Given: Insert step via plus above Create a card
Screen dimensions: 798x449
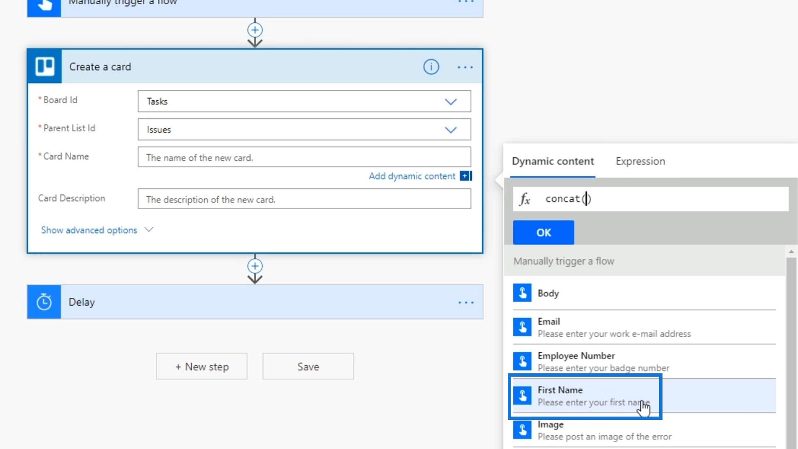Looking at the screenshot, I should (x=255, y=30).
